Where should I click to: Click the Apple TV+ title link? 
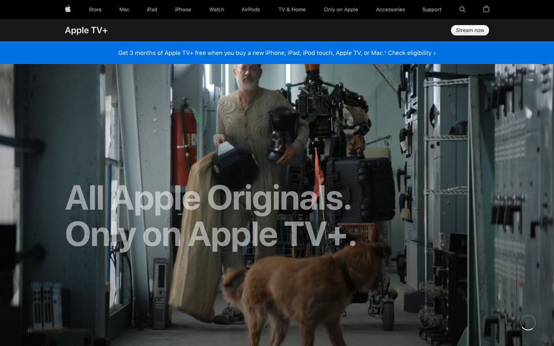(x=86, y=31)
